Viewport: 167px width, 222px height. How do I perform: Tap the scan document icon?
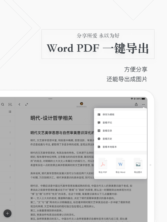10,104
